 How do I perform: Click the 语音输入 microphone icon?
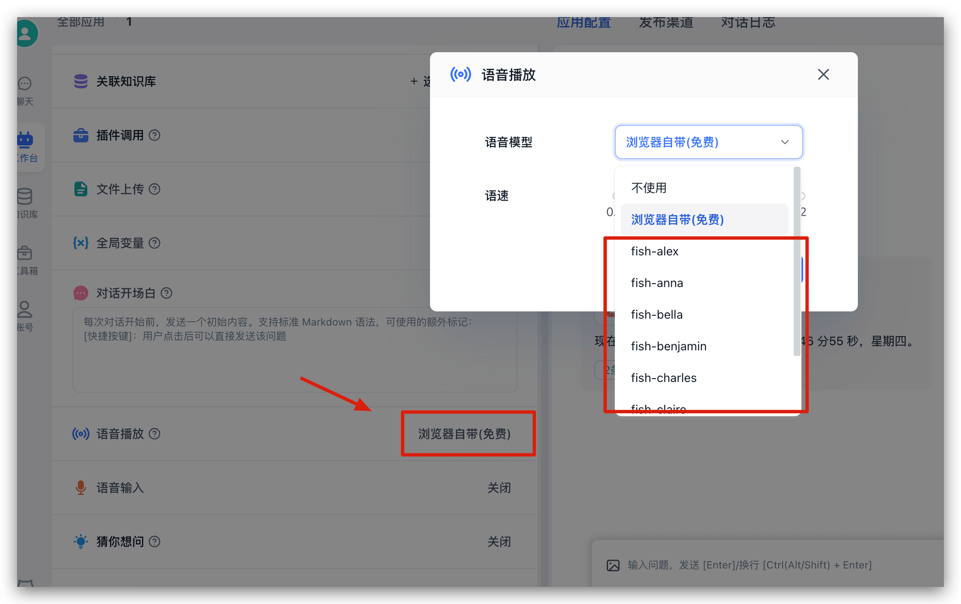(x=81, y=488)
